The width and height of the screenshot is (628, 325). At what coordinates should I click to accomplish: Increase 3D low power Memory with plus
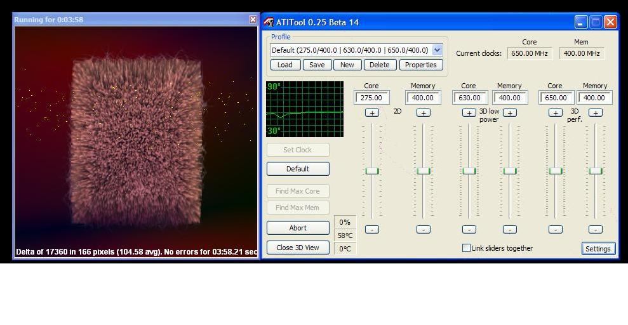click(x=509, y=113)
